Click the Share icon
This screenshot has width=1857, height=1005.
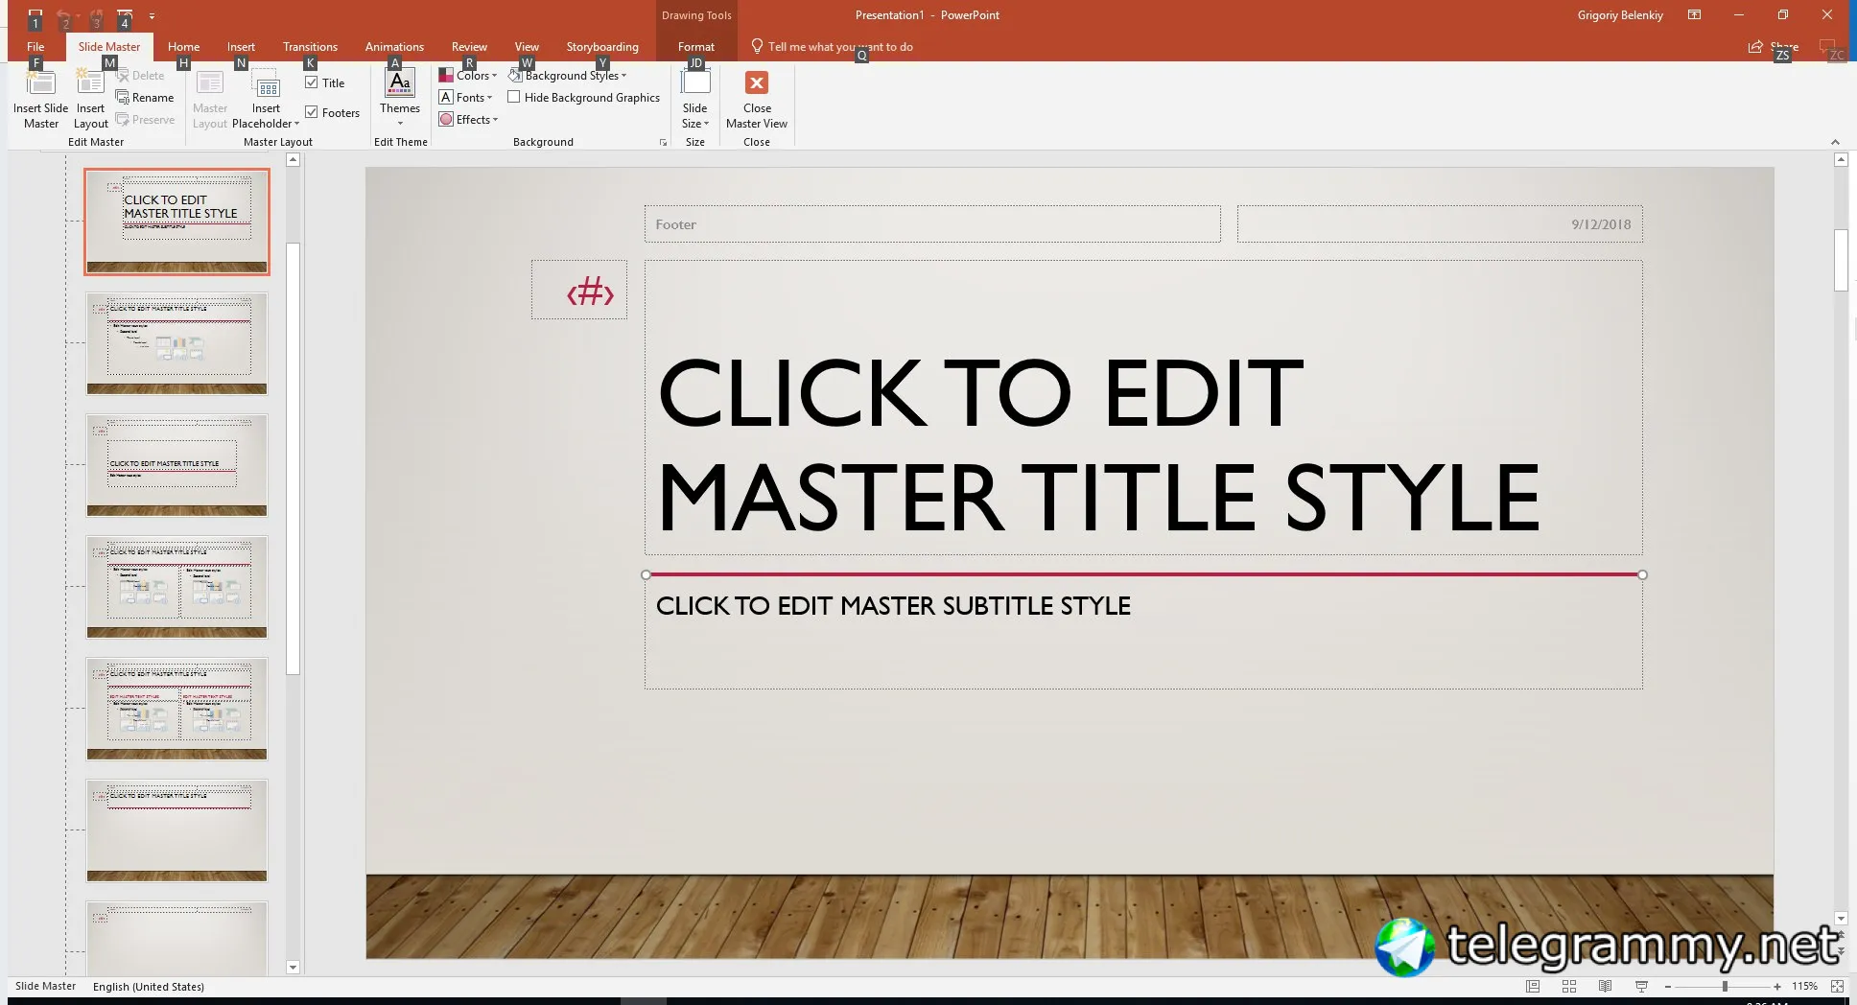point(1755,46)
